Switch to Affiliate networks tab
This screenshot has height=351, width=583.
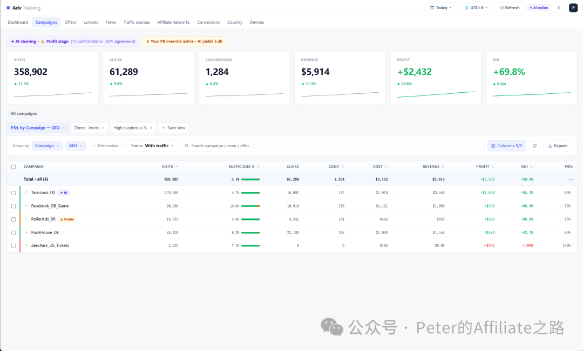pos(173,22)
